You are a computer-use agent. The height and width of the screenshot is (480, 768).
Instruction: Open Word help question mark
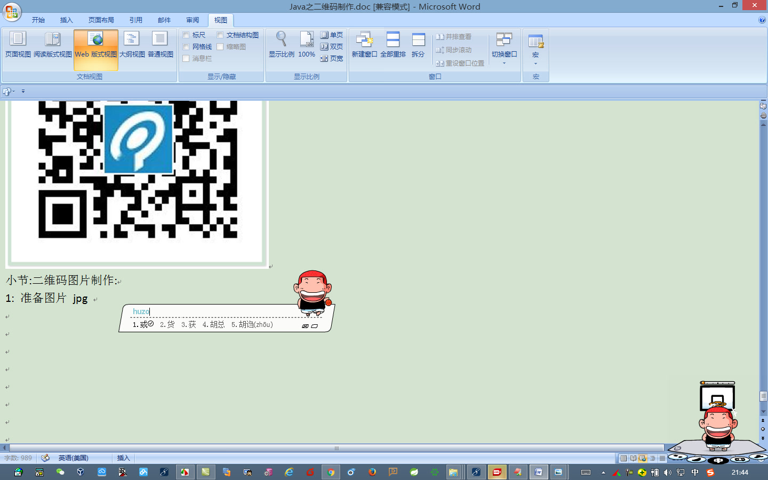tap(762, 20)
